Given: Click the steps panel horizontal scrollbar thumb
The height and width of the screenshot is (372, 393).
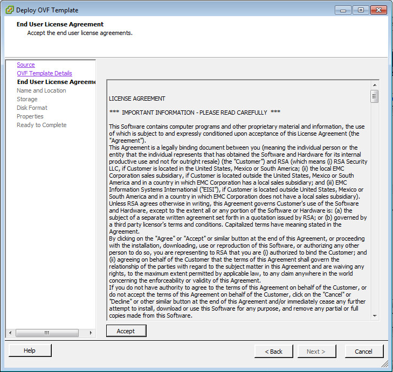Looking at the screenshot, I should [x=47, y=333].
